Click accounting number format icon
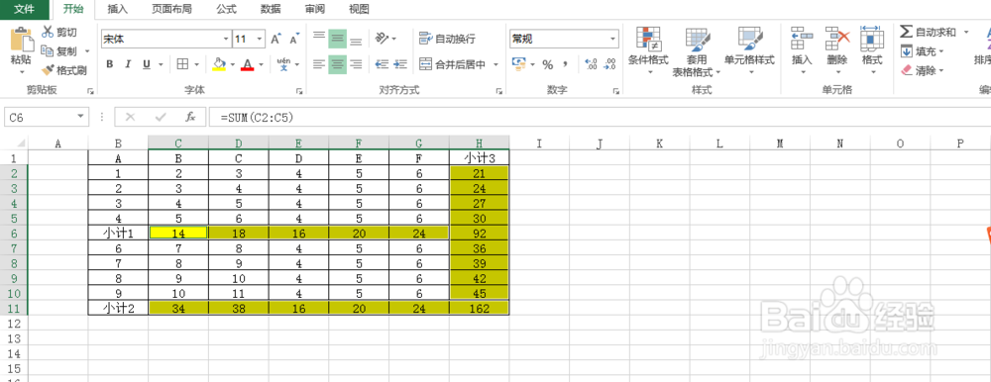Viewport: 991px width, 382px height. 519,63
